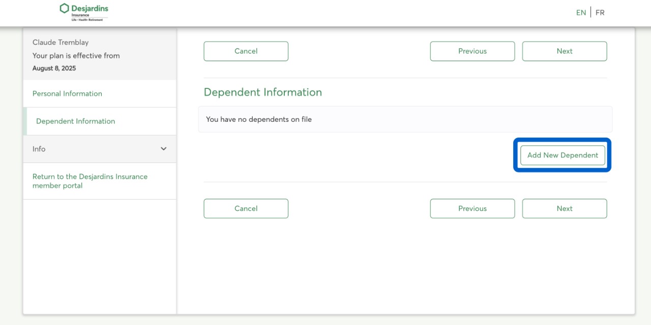Open Personal Information in the sidebar
Image resolution: width=651 pixels, height=325 pixels.
pos(67,93)
